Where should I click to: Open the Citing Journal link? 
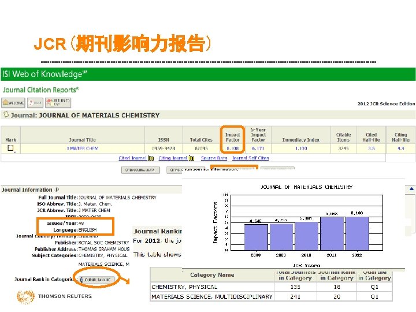point(173,158)
